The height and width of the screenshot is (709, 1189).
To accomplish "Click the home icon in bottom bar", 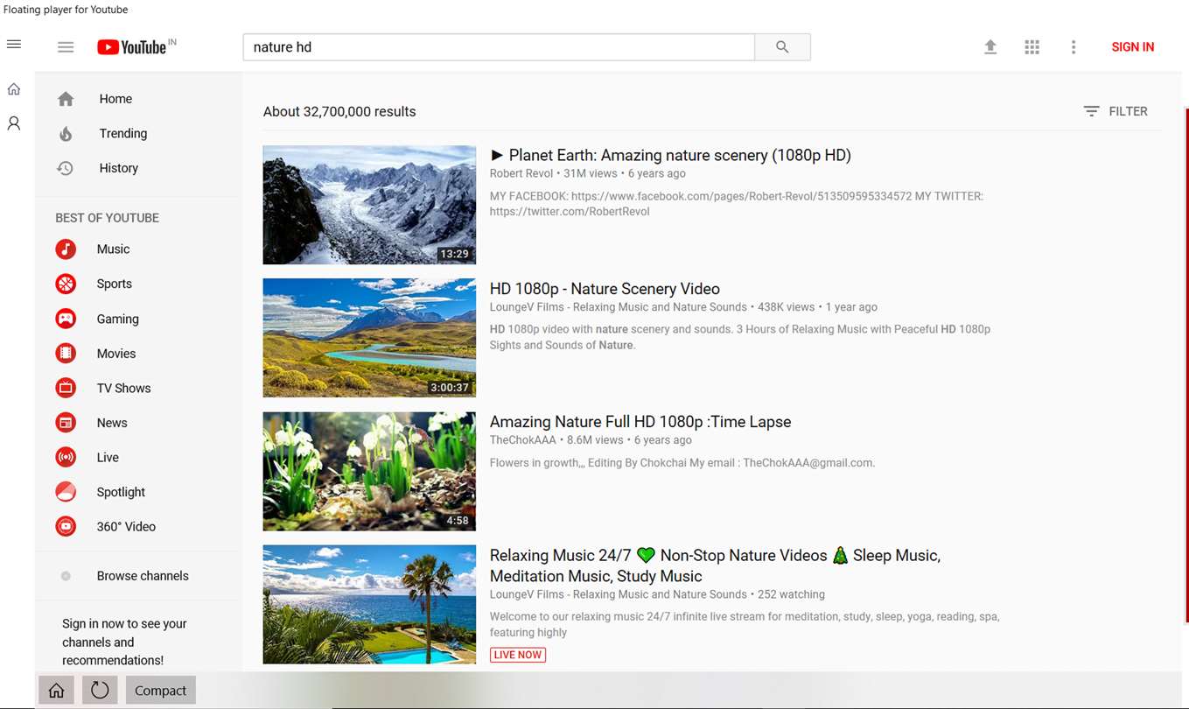I will click(56, 691).
